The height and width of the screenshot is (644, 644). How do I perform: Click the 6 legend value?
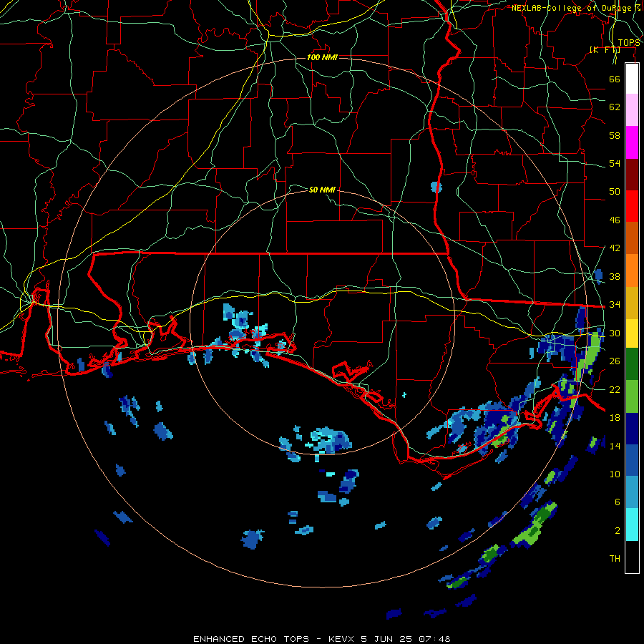(618, 502)
